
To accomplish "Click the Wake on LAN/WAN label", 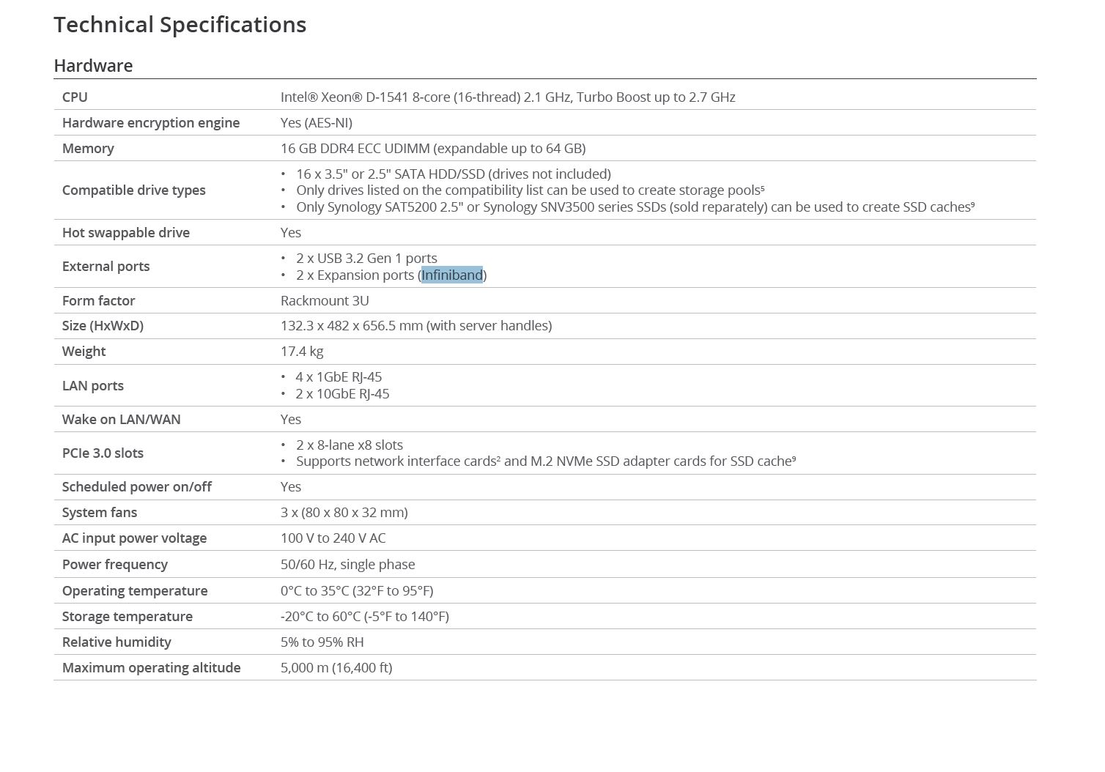I will pyautogui.click(x=121, y=420).
